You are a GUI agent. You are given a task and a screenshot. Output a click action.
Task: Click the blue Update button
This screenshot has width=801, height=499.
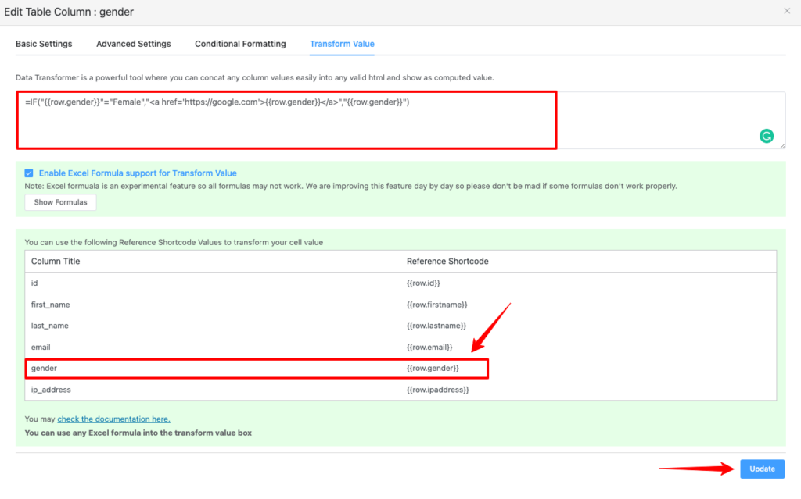click(762, 469)
